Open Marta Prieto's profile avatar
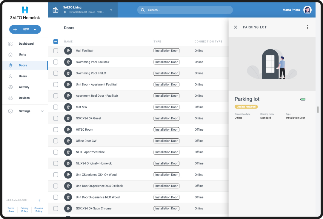 307,10
